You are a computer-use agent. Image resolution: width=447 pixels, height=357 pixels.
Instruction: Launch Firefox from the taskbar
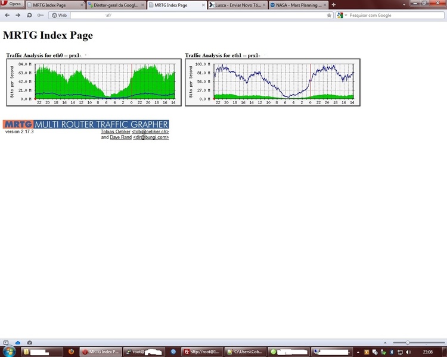[71, 352]
